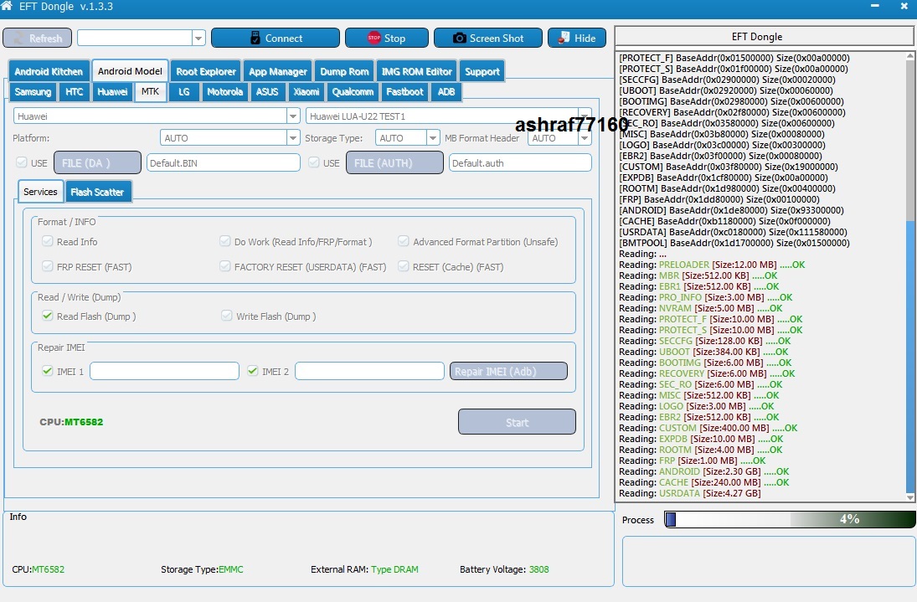Select the HTC brand tab

tap(75, 92)
